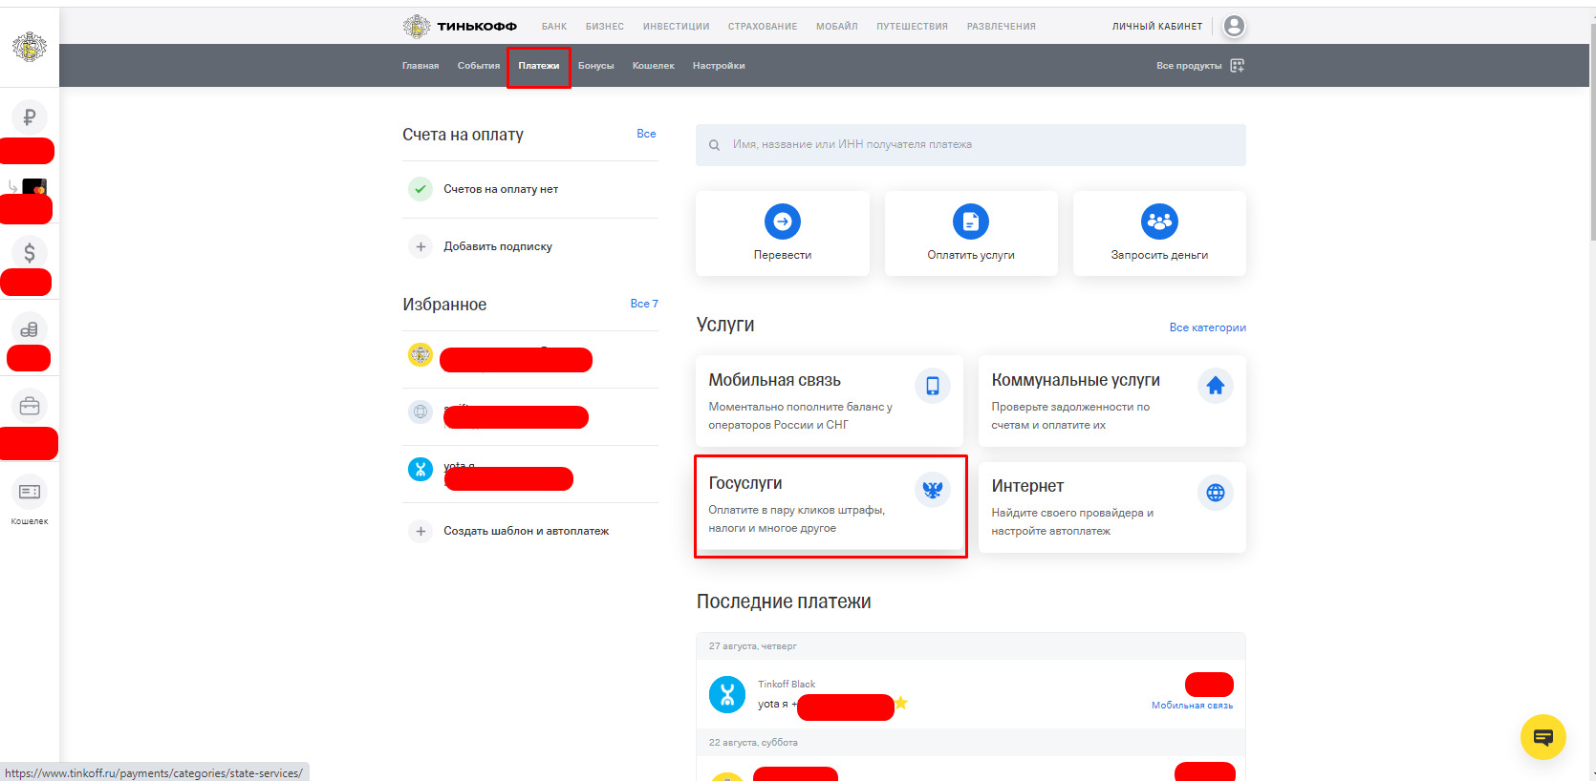This screenshot has height=781, width=1596.
Task: Click Счетов на оплату нет row
Action: click(530, 189)
